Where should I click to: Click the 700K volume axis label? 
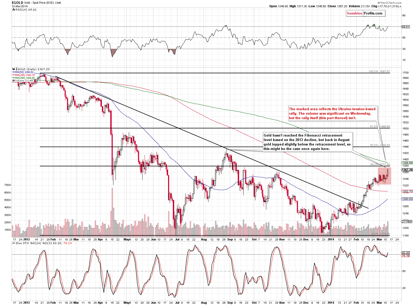(x=8, y=185)
